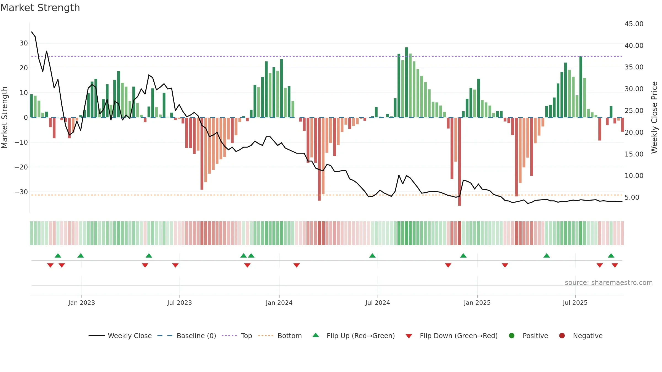
Task: Select the very first flip down marker on the timeline
Action: pyautogui.click(x=50, y=265)
